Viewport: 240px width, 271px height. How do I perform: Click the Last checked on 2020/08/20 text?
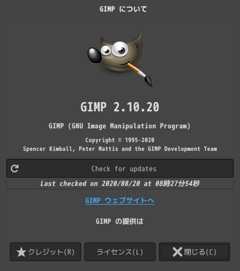[x=120, y=183]
